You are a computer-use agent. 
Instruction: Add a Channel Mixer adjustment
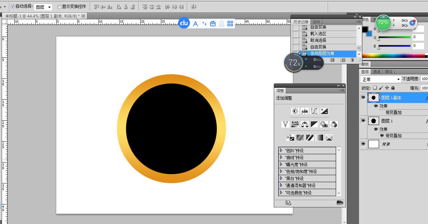[x=333, y=124]
